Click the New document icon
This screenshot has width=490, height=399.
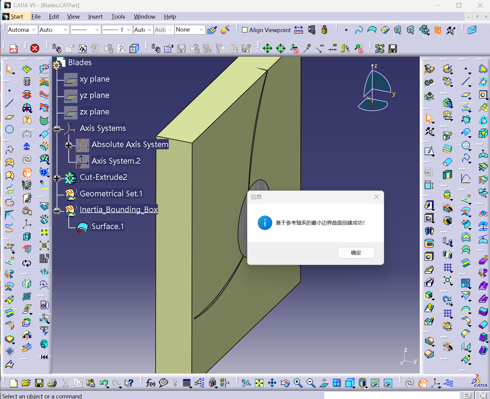[x=14, y=383]
